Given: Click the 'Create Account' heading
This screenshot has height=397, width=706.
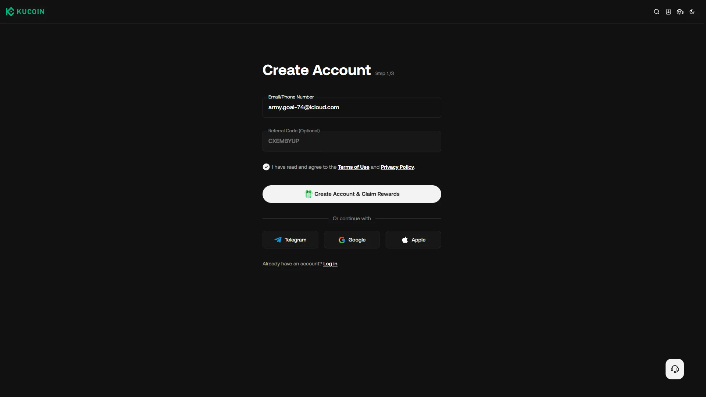Looking at the screenshot, I should tap(317, 70).
